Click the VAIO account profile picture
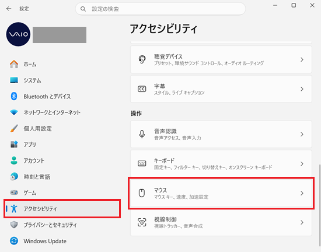The width and height of the screenshot is (321, 252). 18,34
